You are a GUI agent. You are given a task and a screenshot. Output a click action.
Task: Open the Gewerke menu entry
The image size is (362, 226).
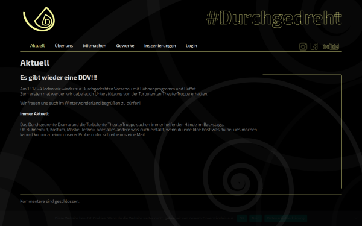125,46
